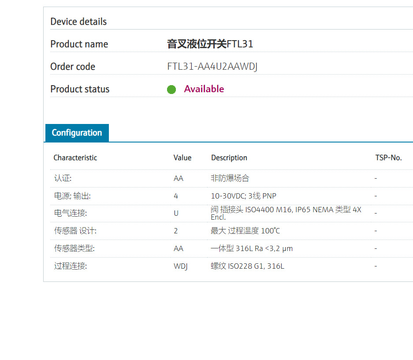The height and width of the screenshot is (360, 413).
Task: Click the TSP-No. column header
Action: [x=388, y=158]
